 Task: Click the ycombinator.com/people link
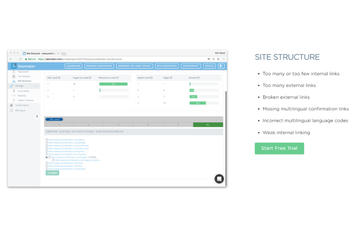click(x=67, y=142)
